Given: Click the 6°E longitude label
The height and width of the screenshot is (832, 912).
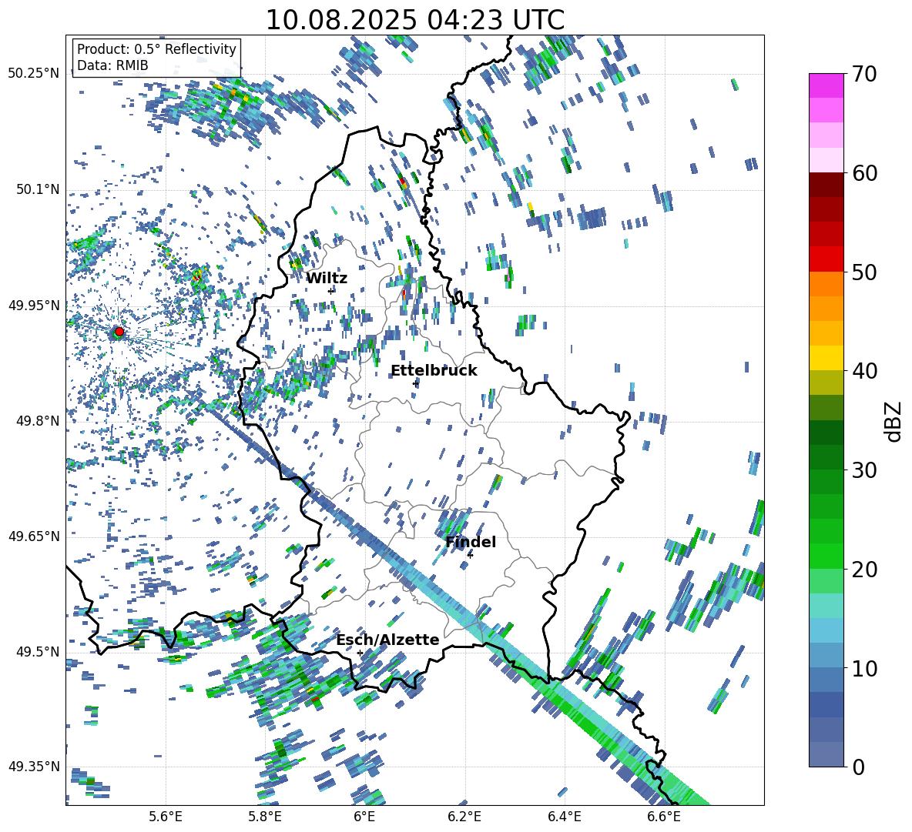Looking at the screenshot, I should (364, 817).
